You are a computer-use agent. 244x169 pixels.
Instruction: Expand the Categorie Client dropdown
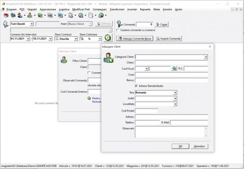(206, 57)
